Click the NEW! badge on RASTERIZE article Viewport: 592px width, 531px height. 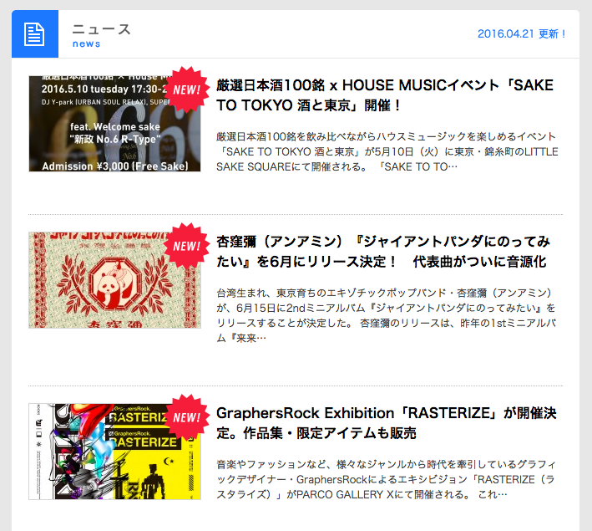point(186,417)
